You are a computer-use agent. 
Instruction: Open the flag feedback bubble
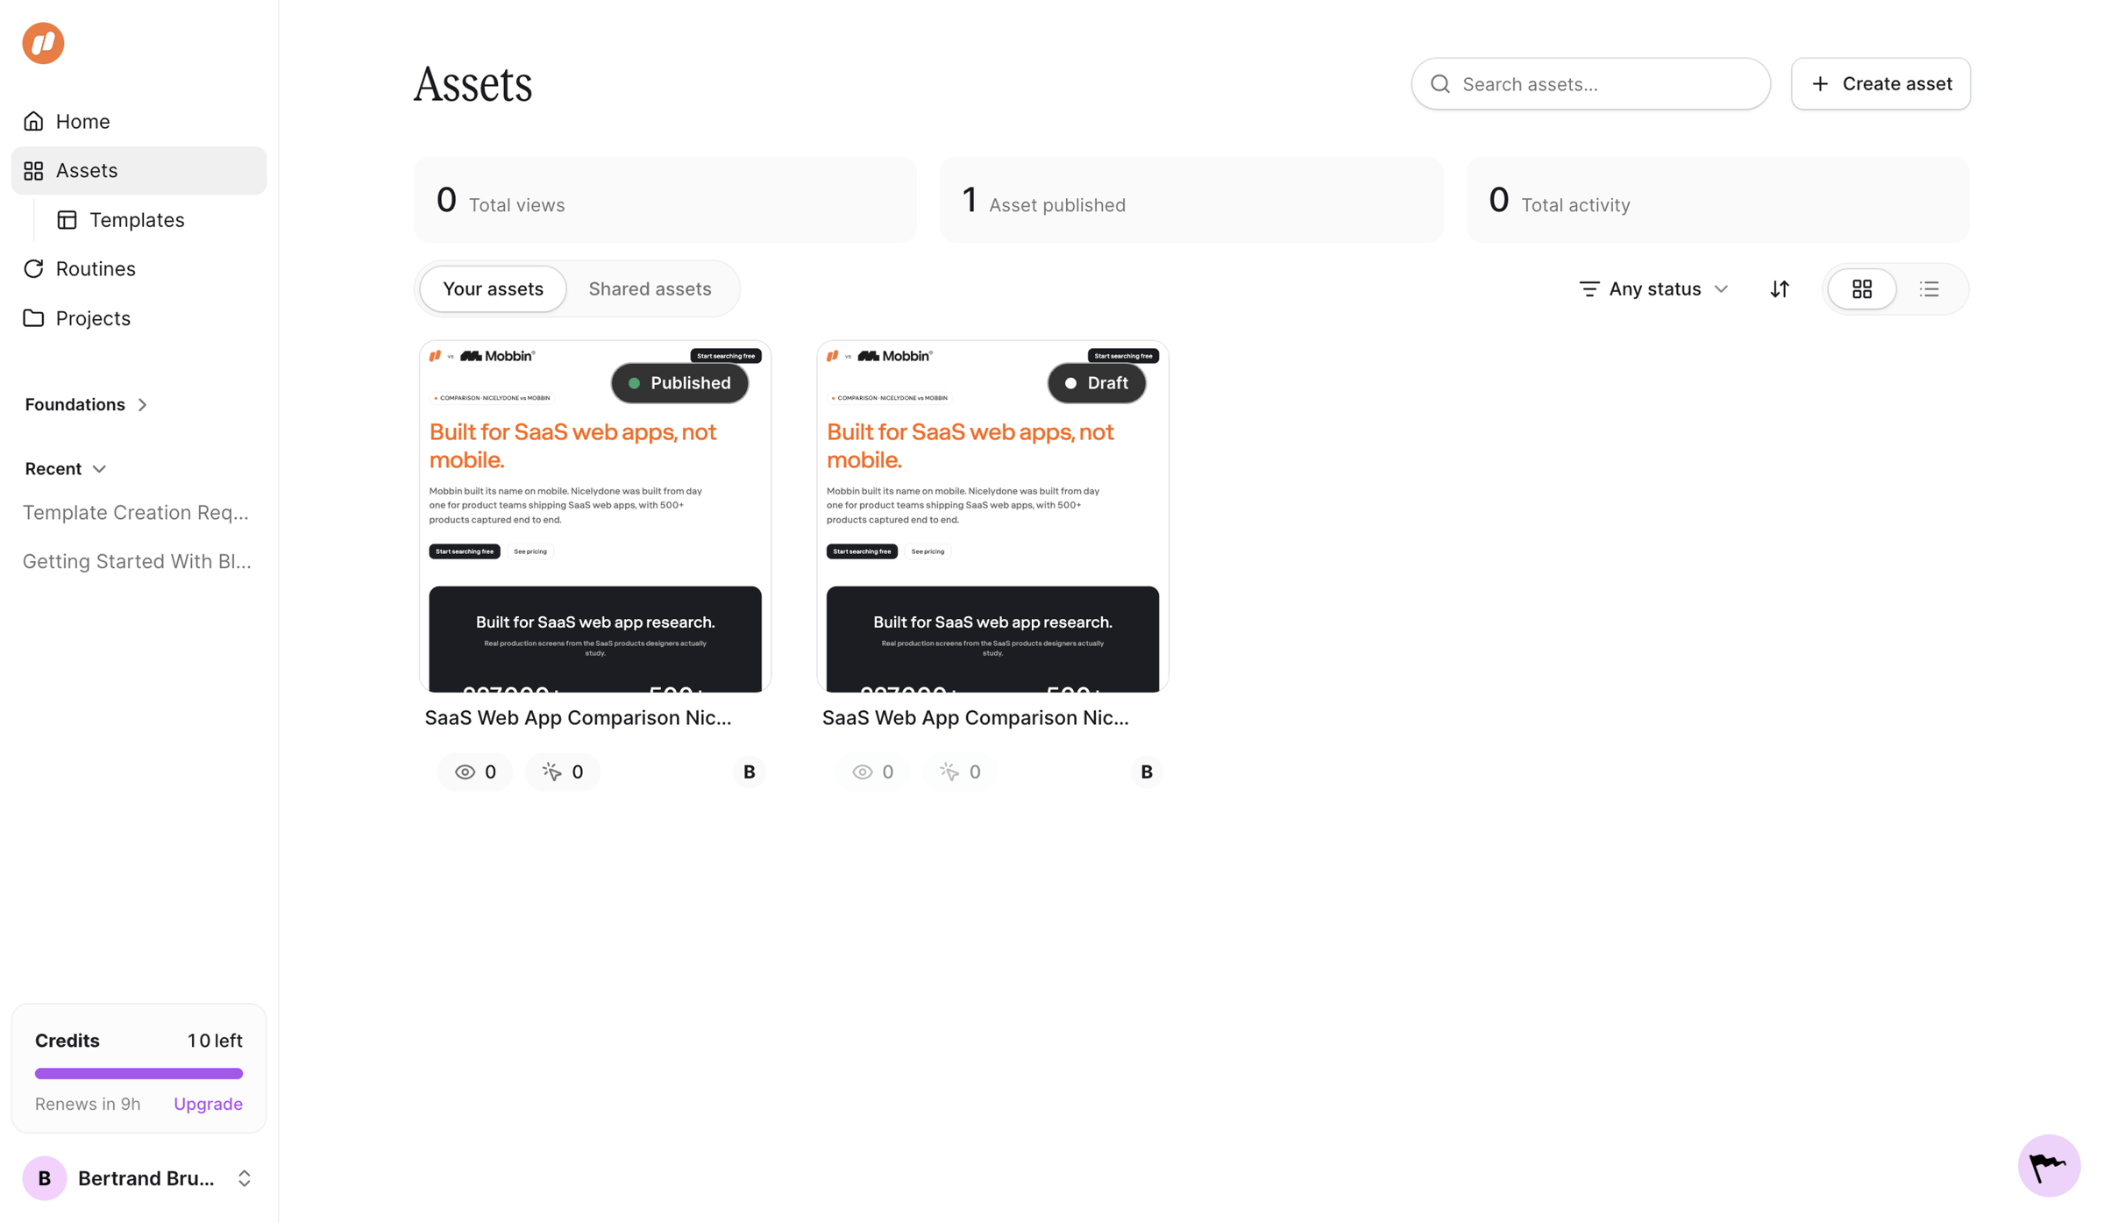[x=2049, y=1165]
